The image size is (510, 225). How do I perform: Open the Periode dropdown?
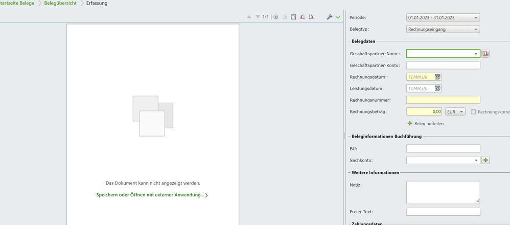click(443, 17)
